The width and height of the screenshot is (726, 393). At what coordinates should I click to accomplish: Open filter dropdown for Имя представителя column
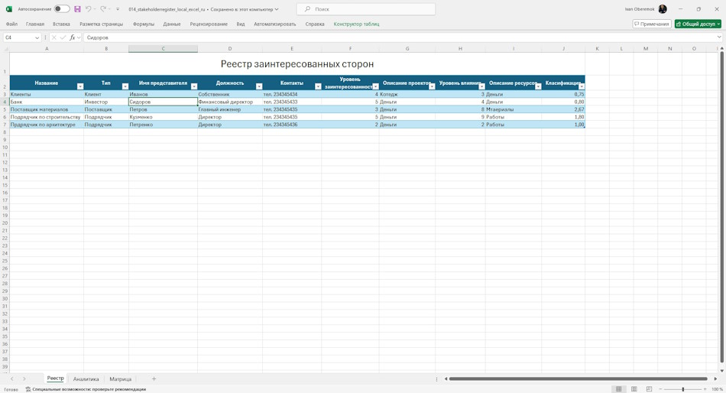194,86
